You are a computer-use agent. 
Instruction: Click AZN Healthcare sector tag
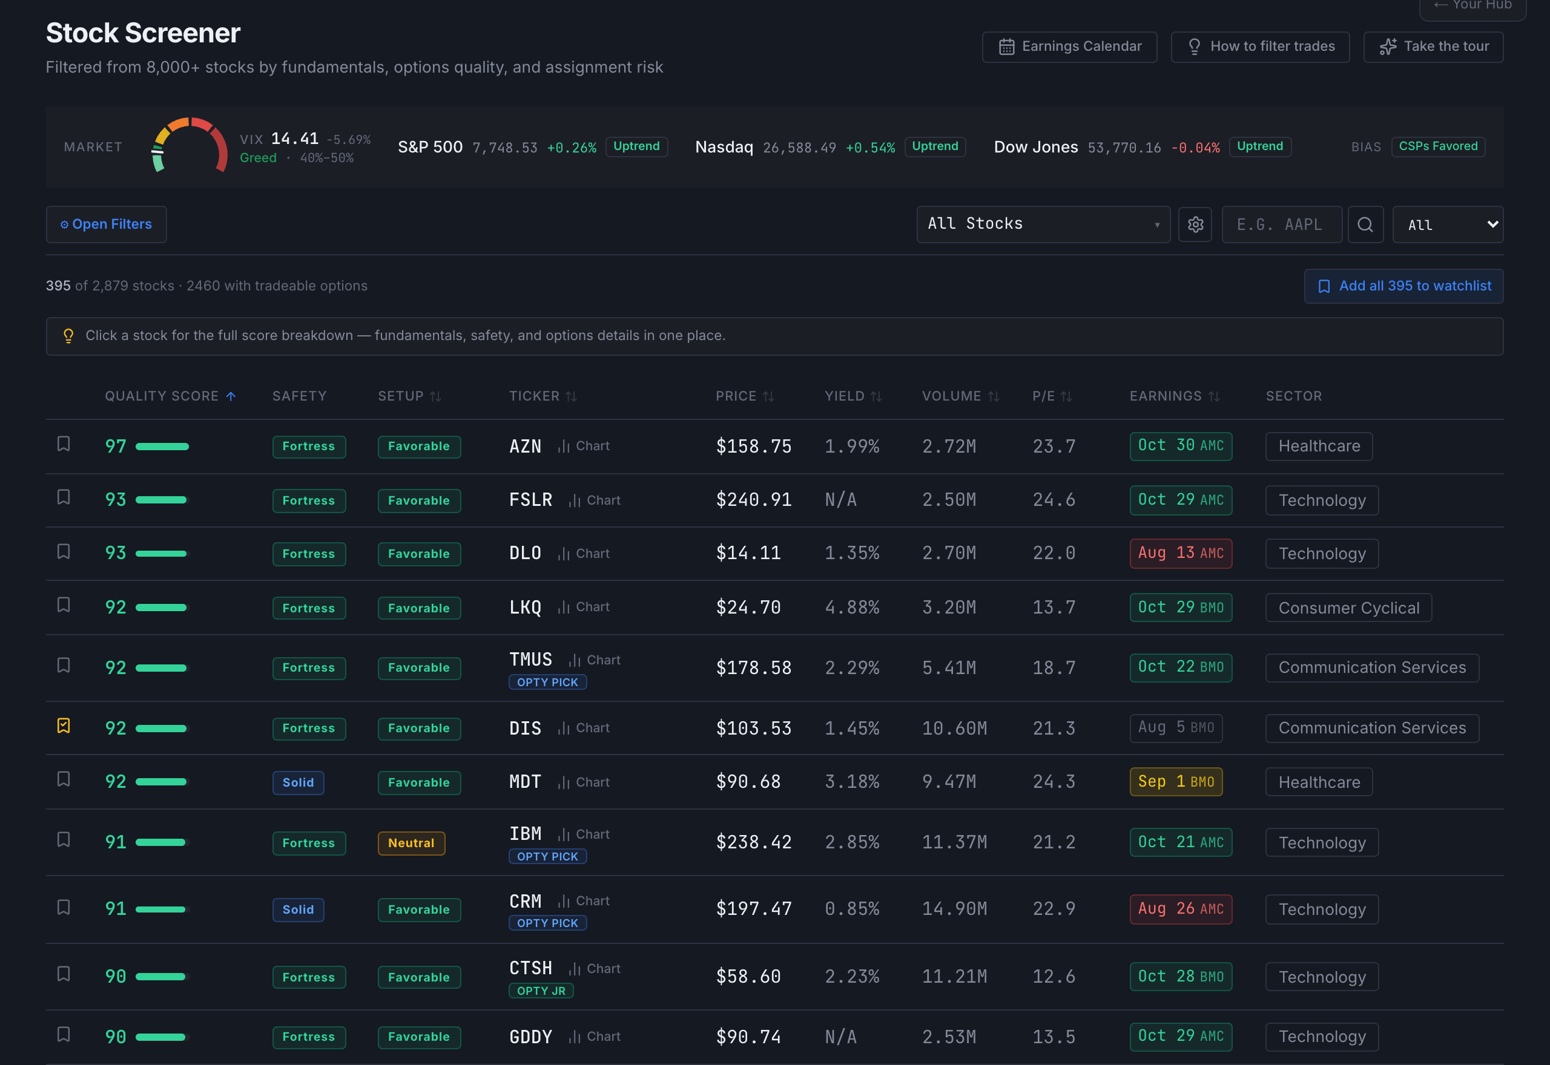pyautogui.click(x=1318, y=447)
